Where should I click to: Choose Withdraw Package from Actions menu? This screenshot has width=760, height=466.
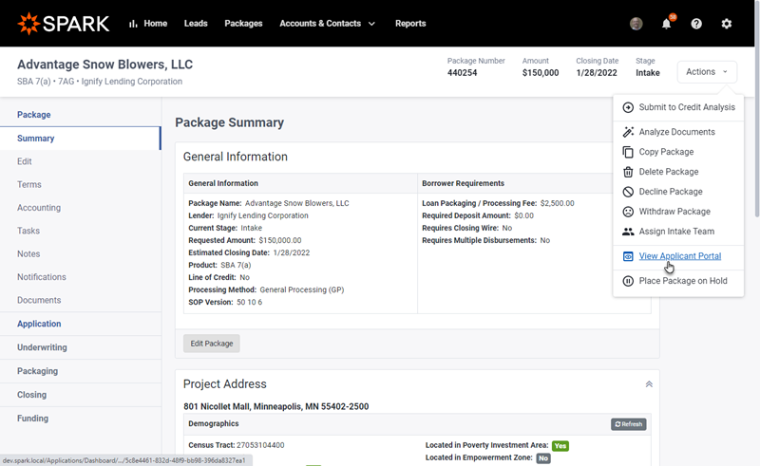pyautogui.click(x=678, y=212)
